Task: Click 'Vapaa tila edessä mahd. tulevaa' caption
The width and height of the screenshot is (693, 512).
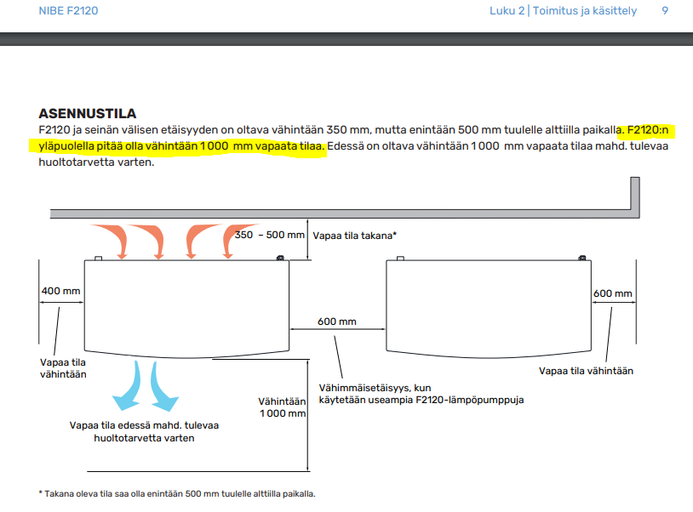Action: pyautogui.click(x=144, y=426)
